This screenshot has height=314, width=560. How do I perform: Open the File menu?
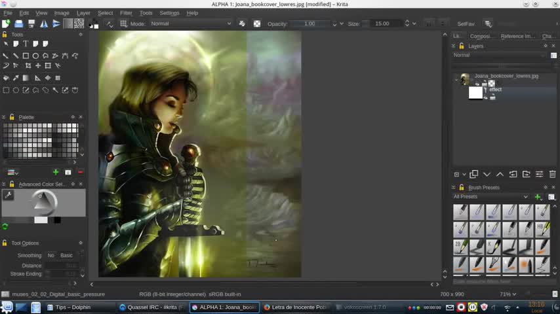(8, 13)
